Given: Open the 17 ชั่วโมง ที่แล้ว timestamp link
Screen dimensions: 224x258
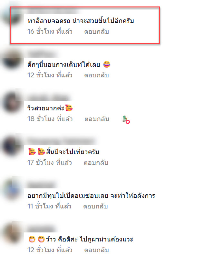Looking at the screenshot, I should (50, 163).
